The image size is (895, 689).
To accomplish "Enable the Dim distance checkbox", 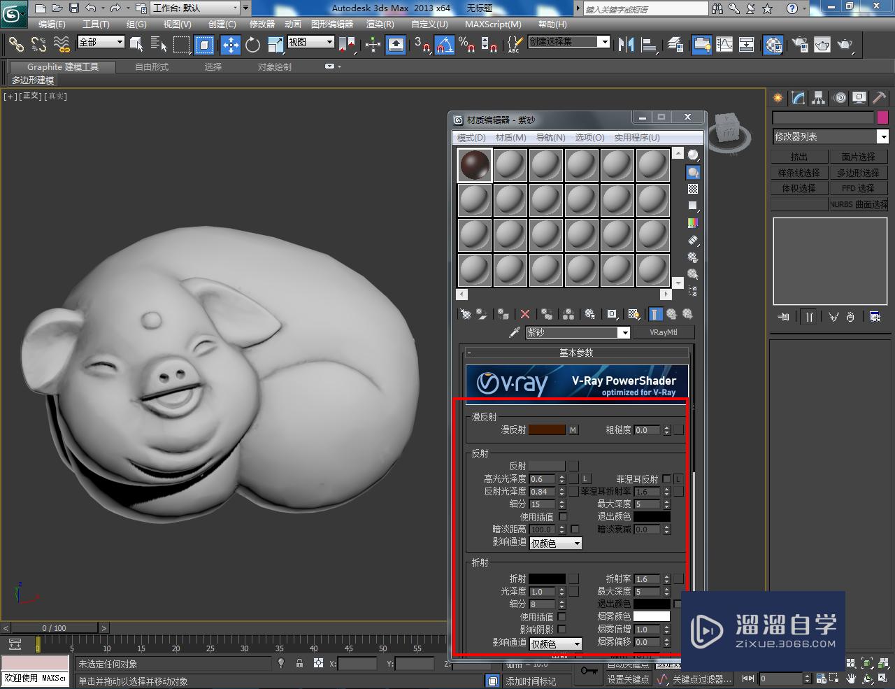I will (575, 530).
